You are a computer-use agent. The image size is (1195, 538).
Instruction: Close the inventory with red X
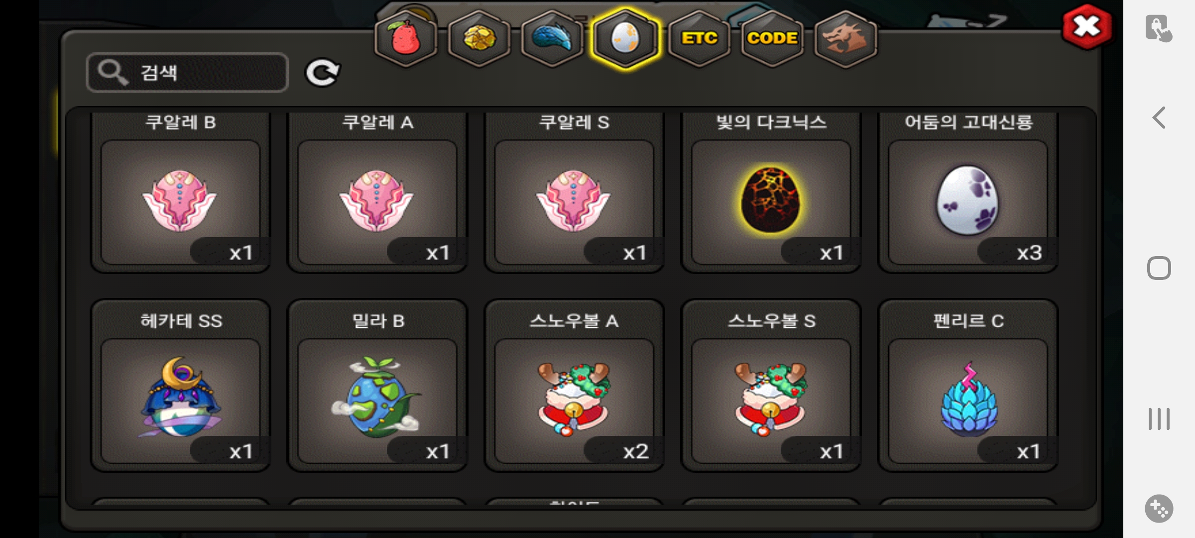click(1086, 27)
